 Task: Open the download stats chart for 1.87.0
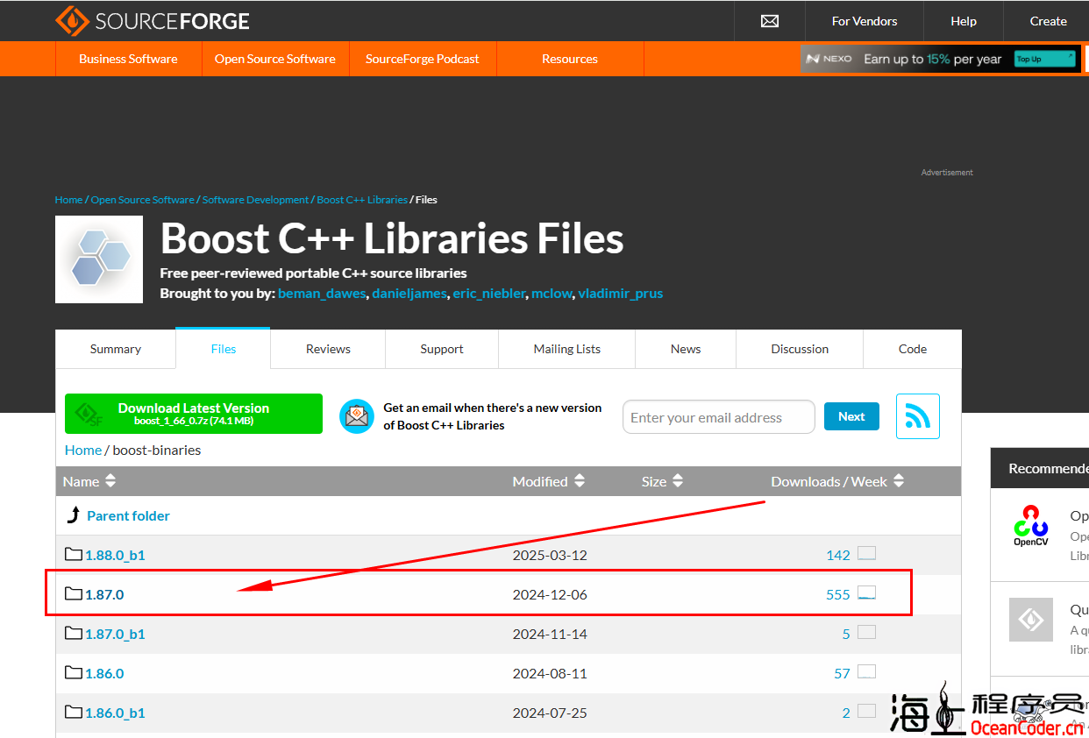[x=866, y=593]
